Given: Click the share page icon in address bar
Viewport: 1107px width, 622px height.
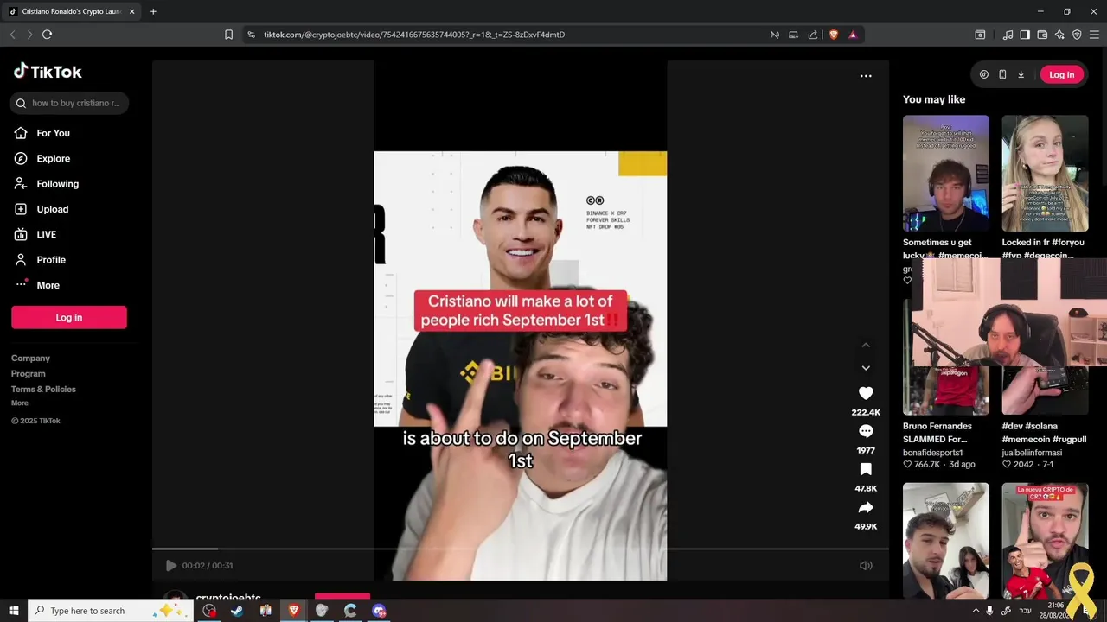Looking at the screenshot, I should 813,35.
